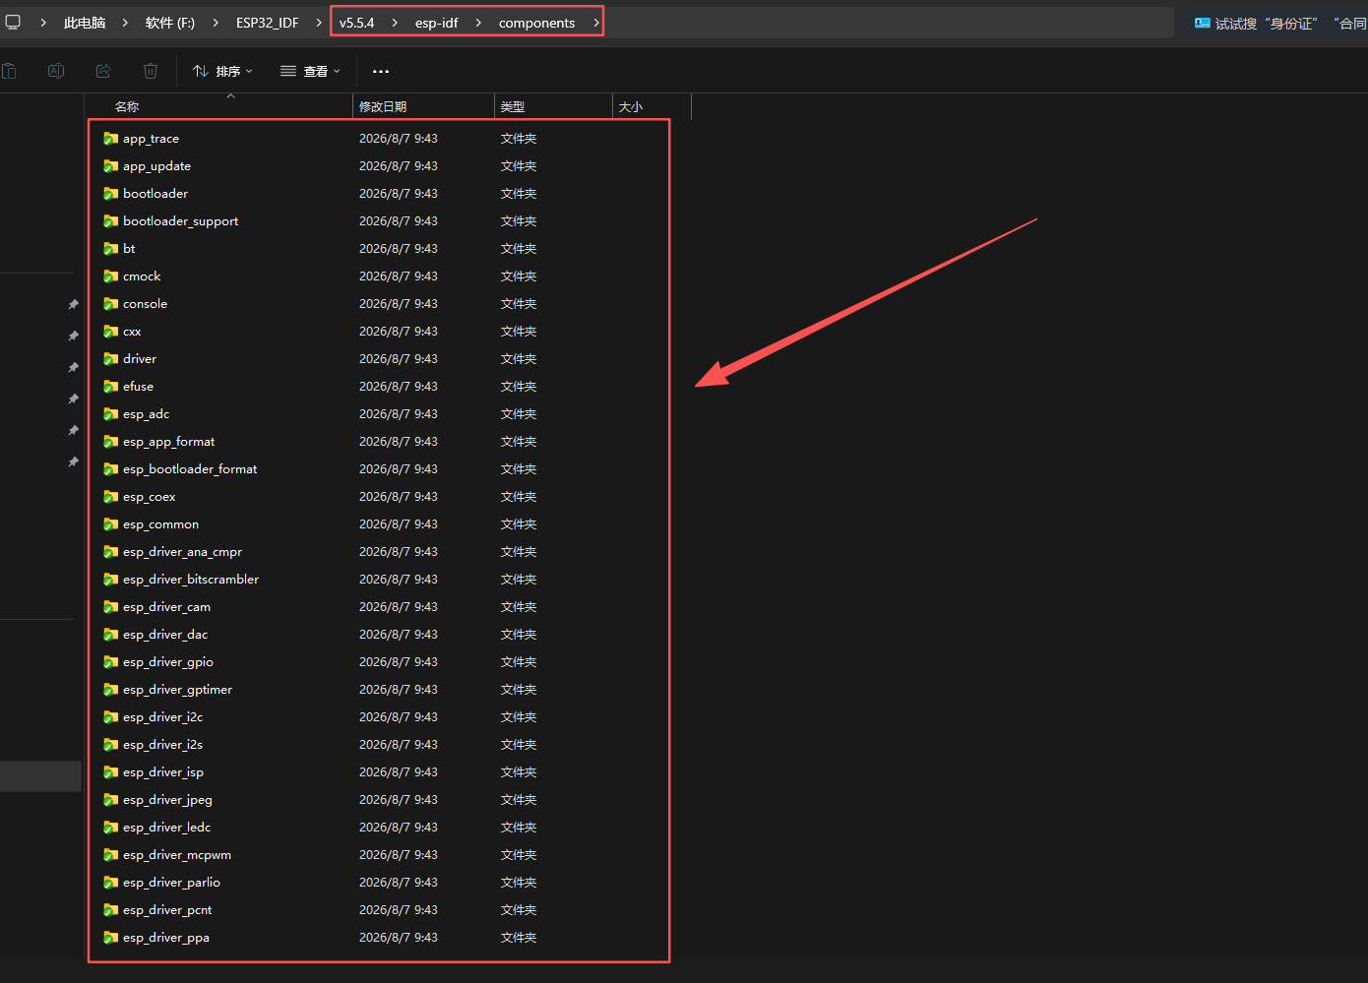Open the 排序 sort dropdown

(223, 71)
